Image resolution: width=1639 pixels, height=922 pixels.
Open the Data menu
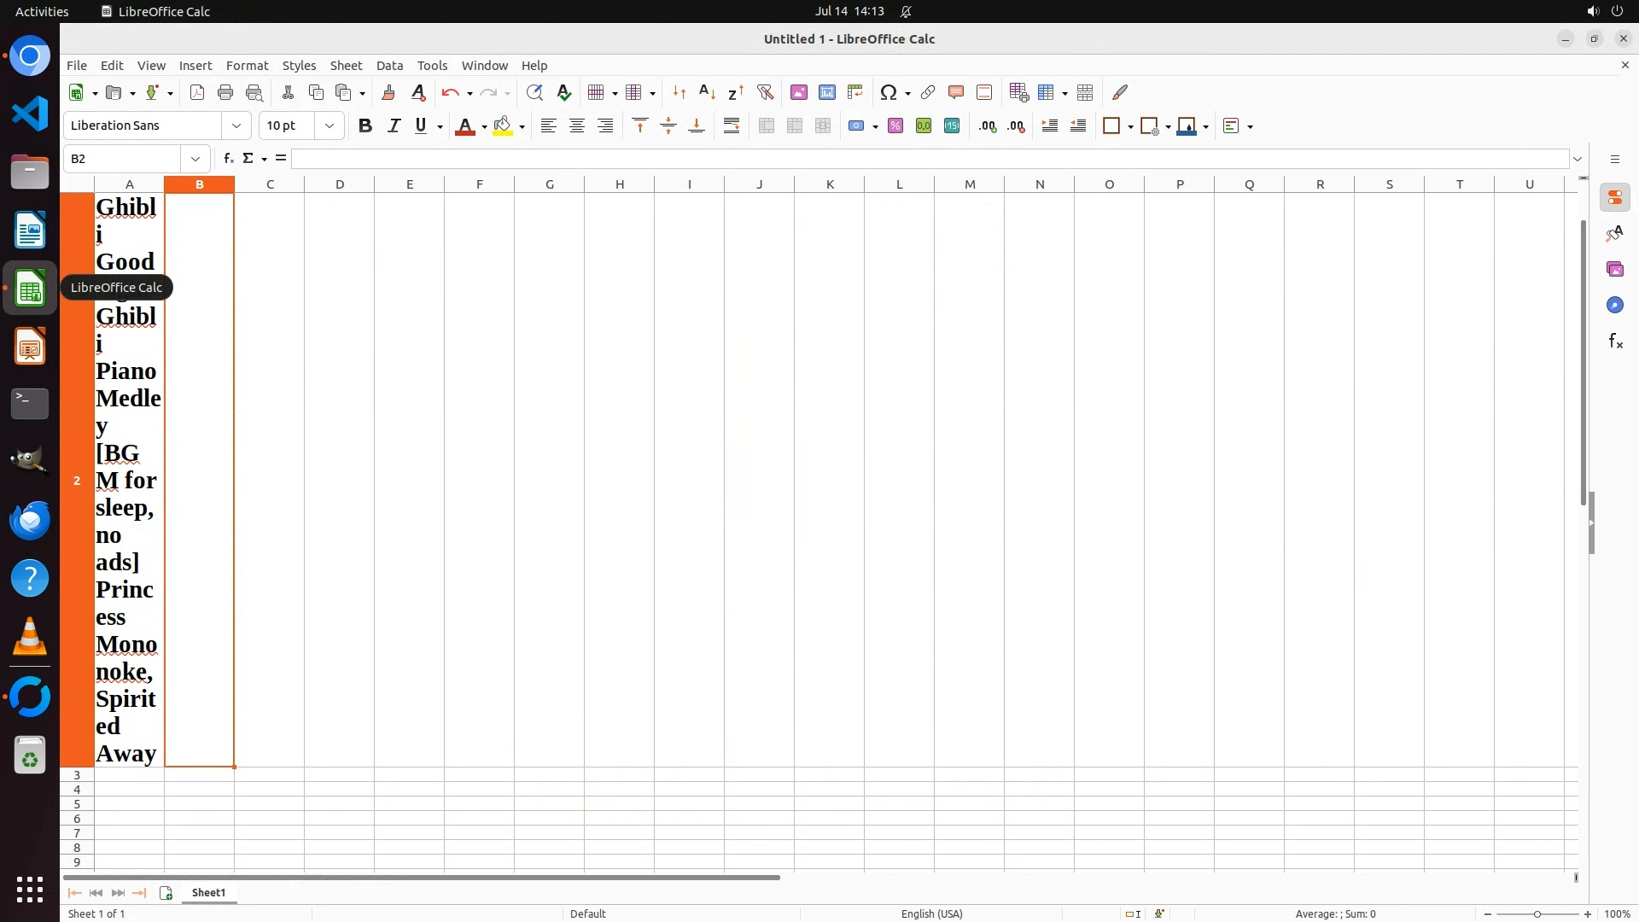389,66
